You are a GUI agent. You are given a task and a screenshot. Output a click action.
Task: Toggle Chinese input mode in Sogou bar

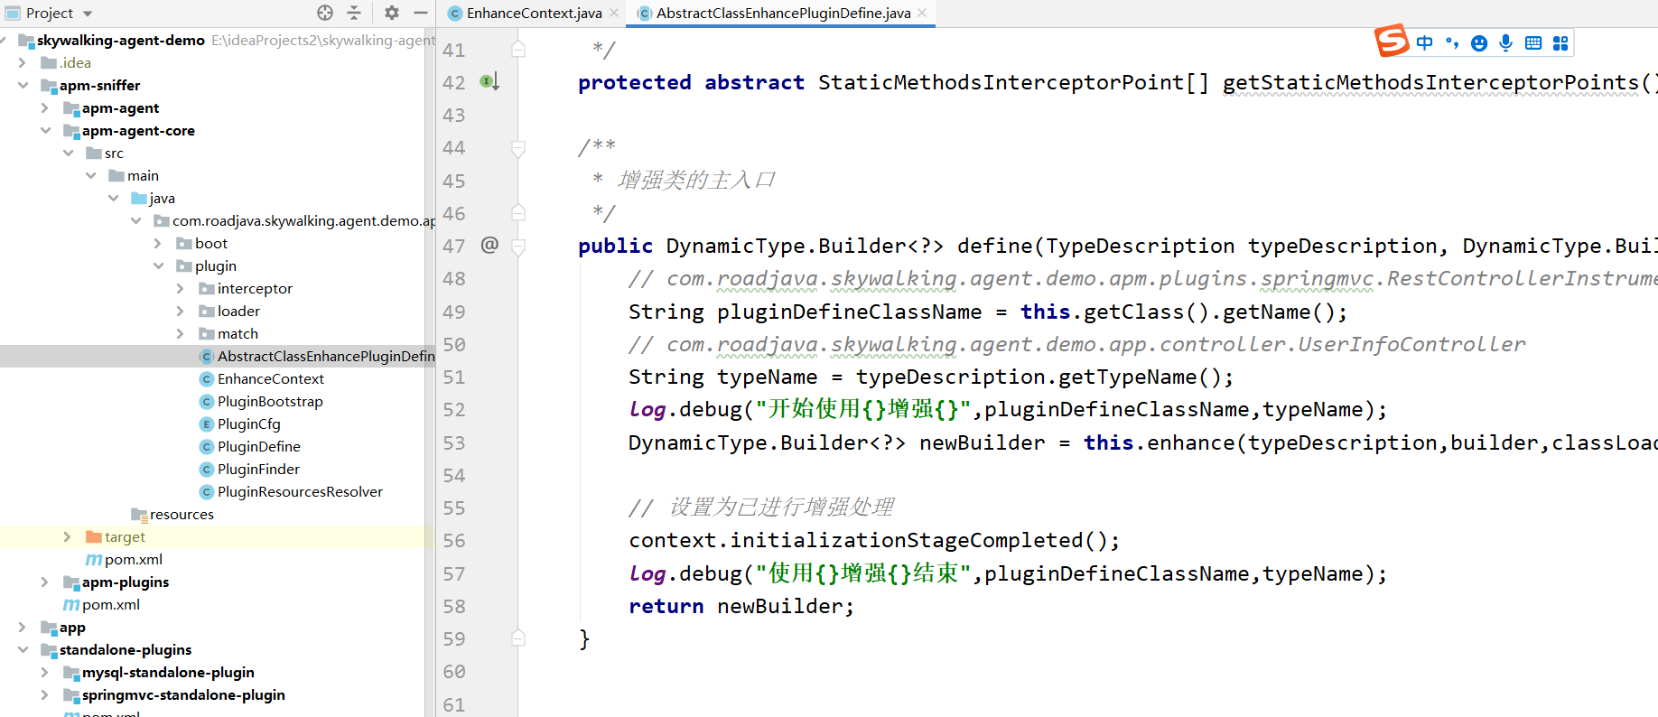point(1424,42)
